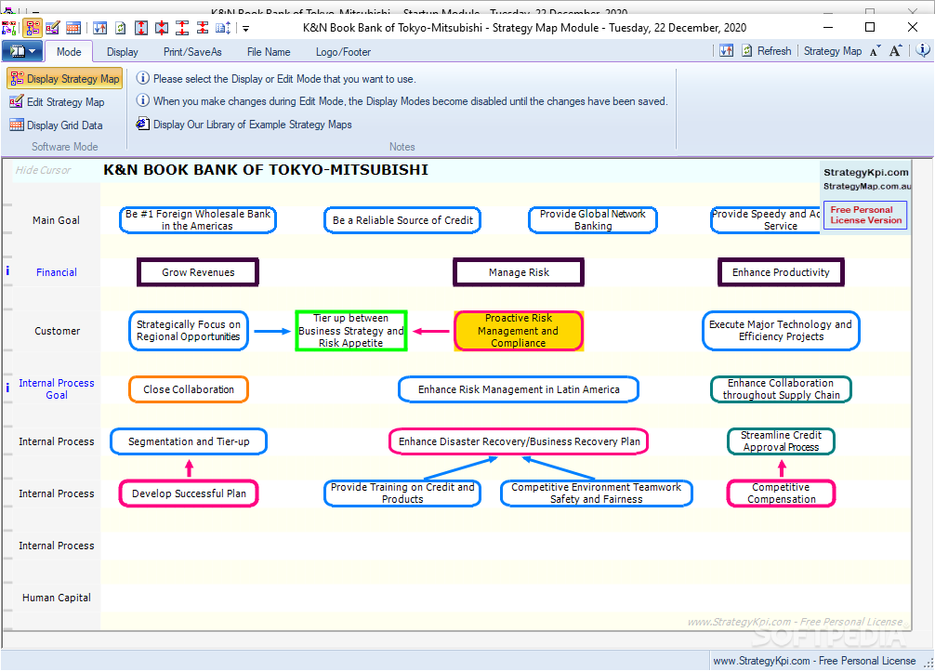This screenshot has height=671, width=935.
Task: Open Display Our Library of Example Strategy Maps
Action: point(244,124)
